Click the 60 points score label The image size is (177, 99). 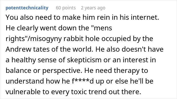[66, 8]
